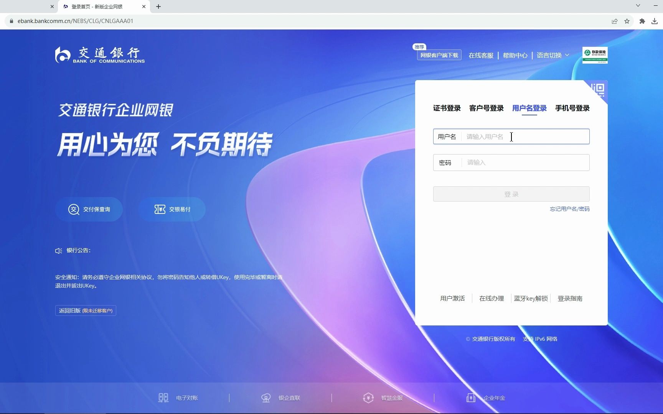Close the 登录首页 browser tab

144,7
